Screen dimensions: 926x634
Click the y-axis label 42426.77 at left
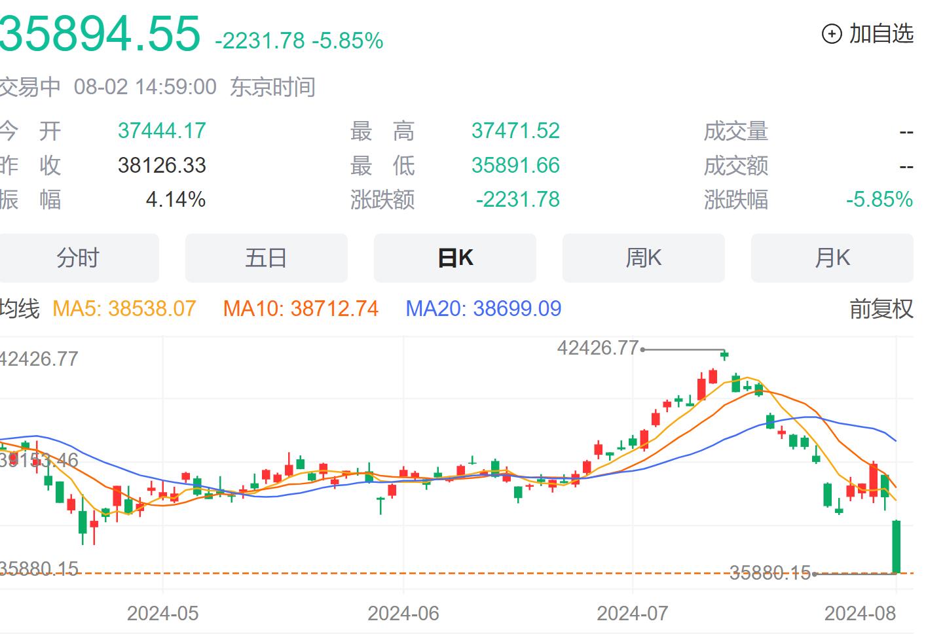39,359
